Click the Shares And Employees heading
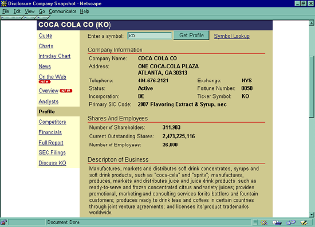This screenshot has width=315, height=227. (x=118, y=119)
